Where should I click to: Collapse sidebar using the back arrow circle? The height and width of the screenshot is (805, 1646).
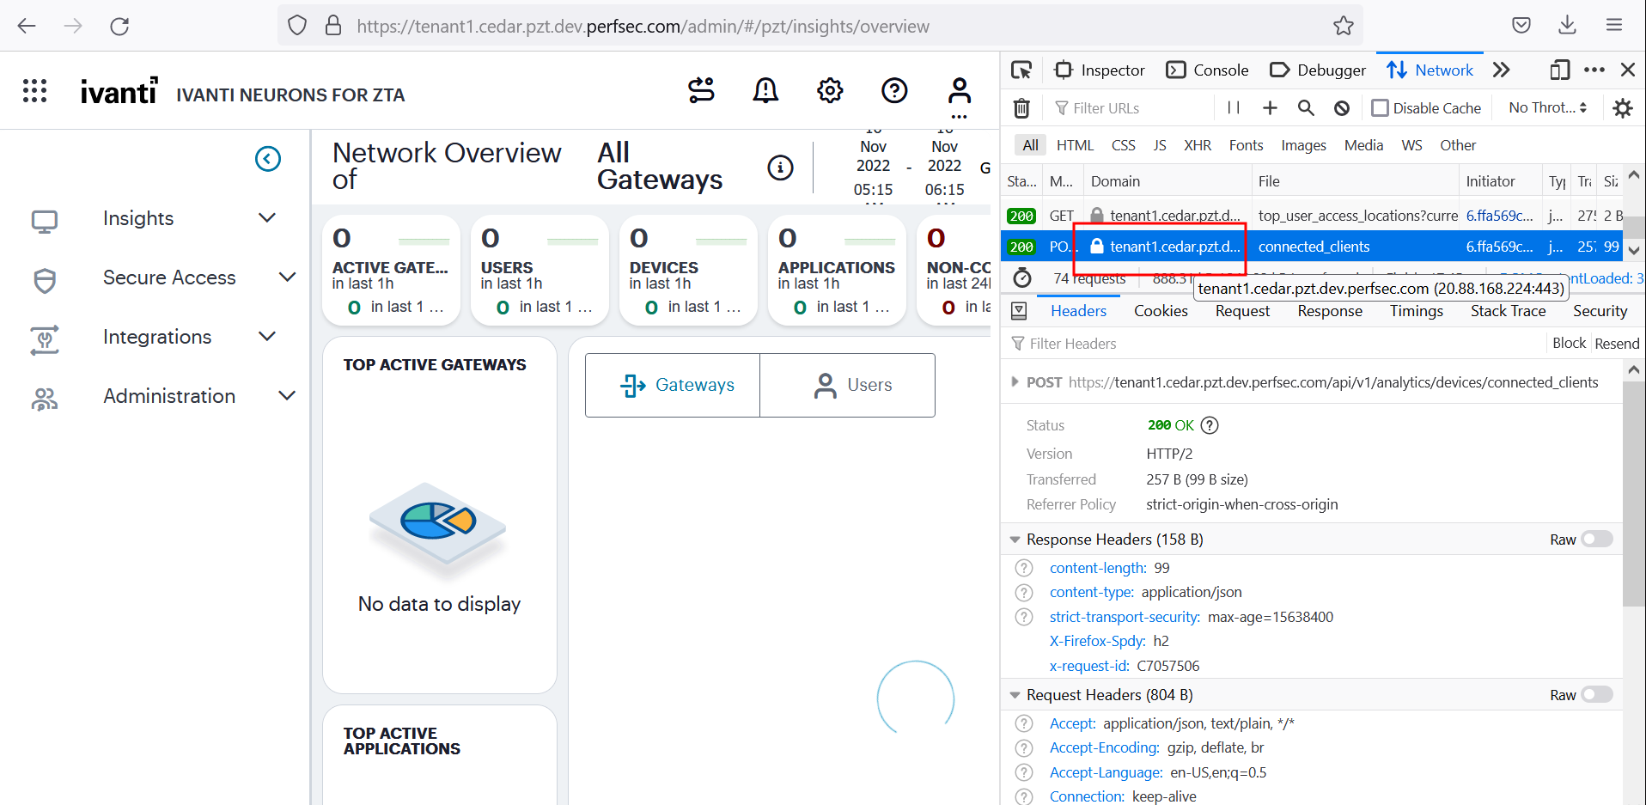point(268,159)
